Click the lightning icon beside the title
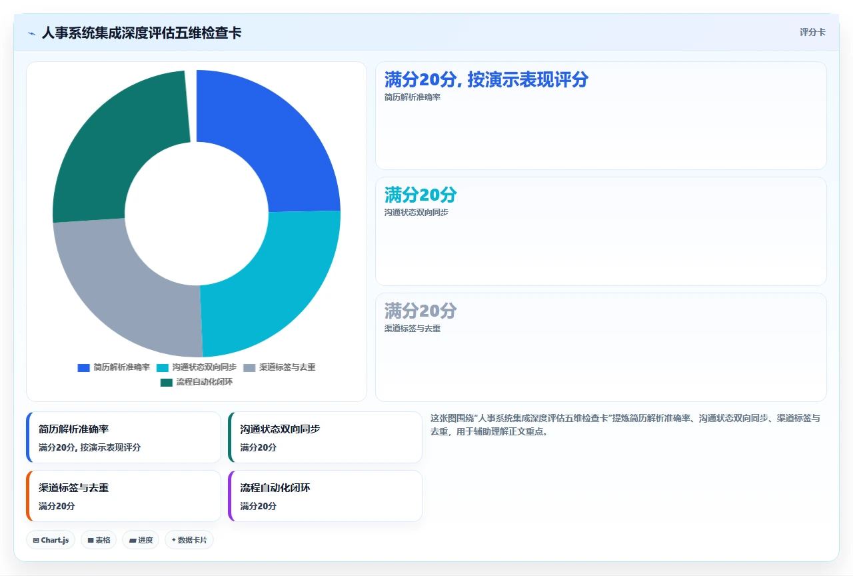 [x=31, y=33]
